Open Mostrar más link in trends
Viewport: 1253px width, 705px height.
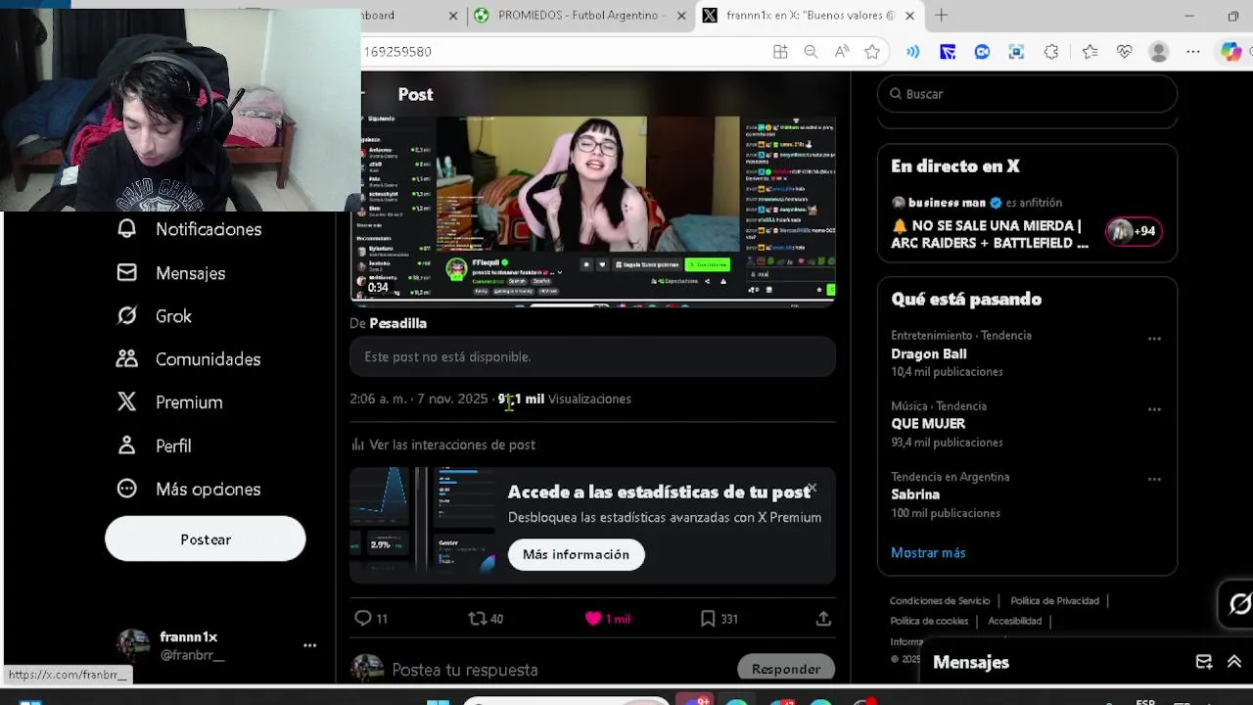[x=928, y=552]
